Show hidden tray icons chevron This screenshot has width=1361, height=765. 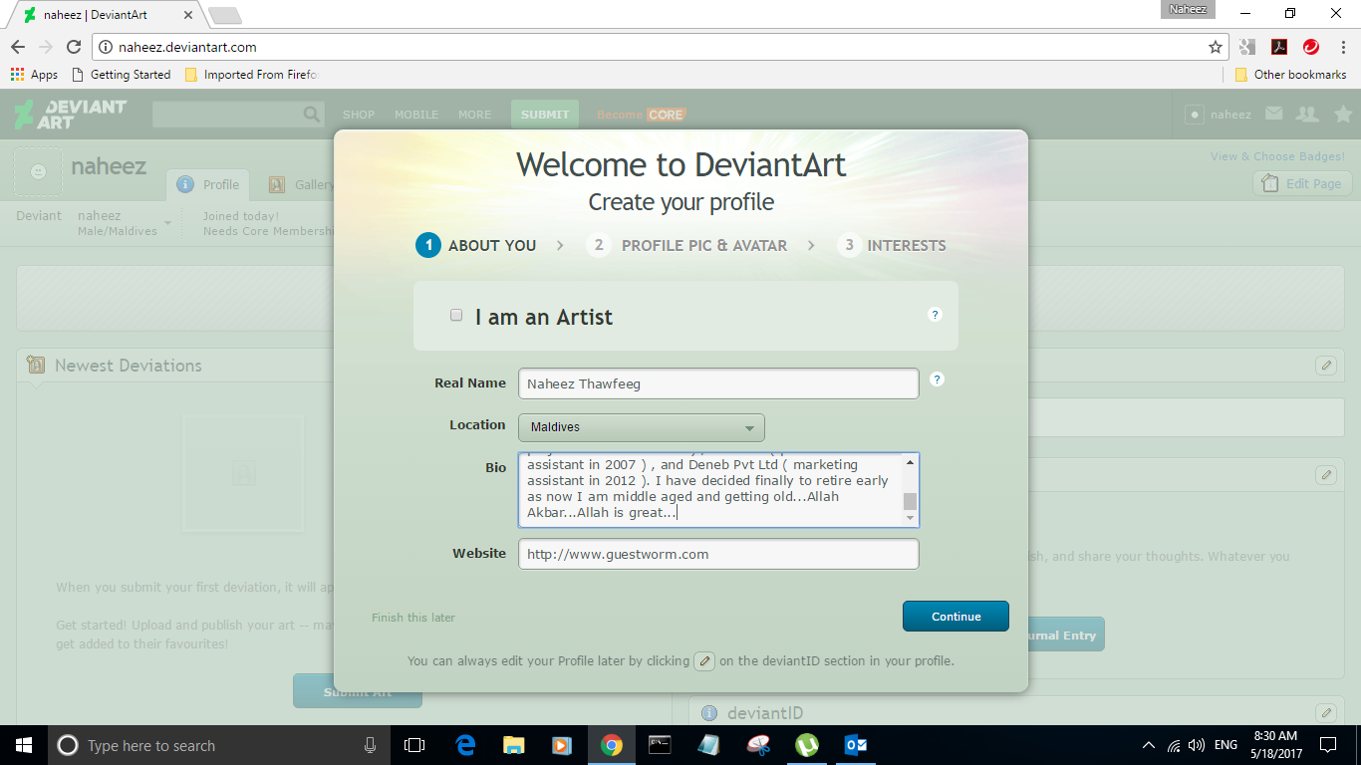pos(1149,745)
